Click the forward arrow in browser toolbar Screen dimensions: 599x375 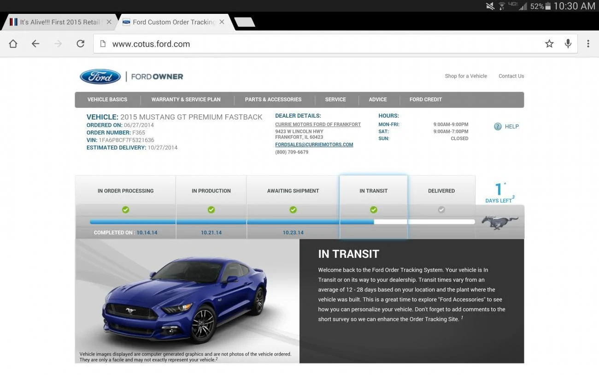tap(58, 44)
